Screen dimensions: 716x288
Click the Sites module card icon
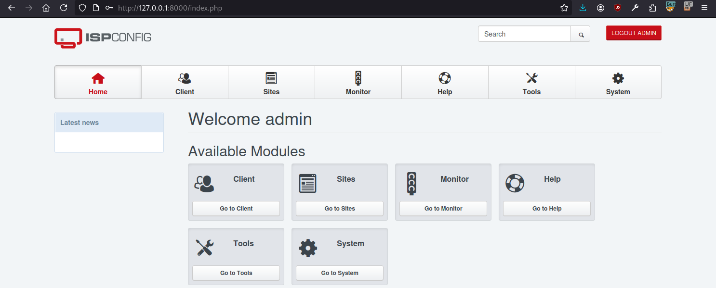308,183
